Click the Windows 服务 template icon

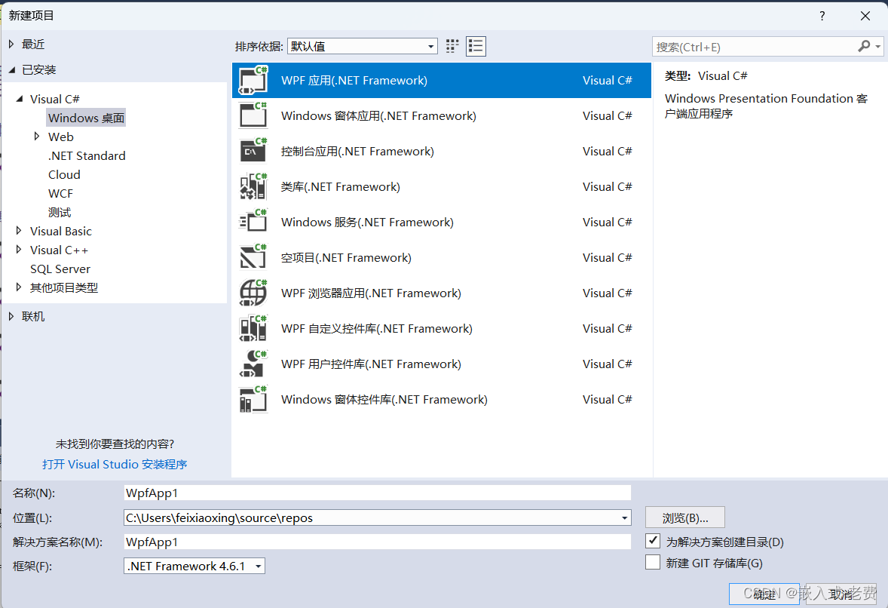pyautogui.click(x=253, y=222)
